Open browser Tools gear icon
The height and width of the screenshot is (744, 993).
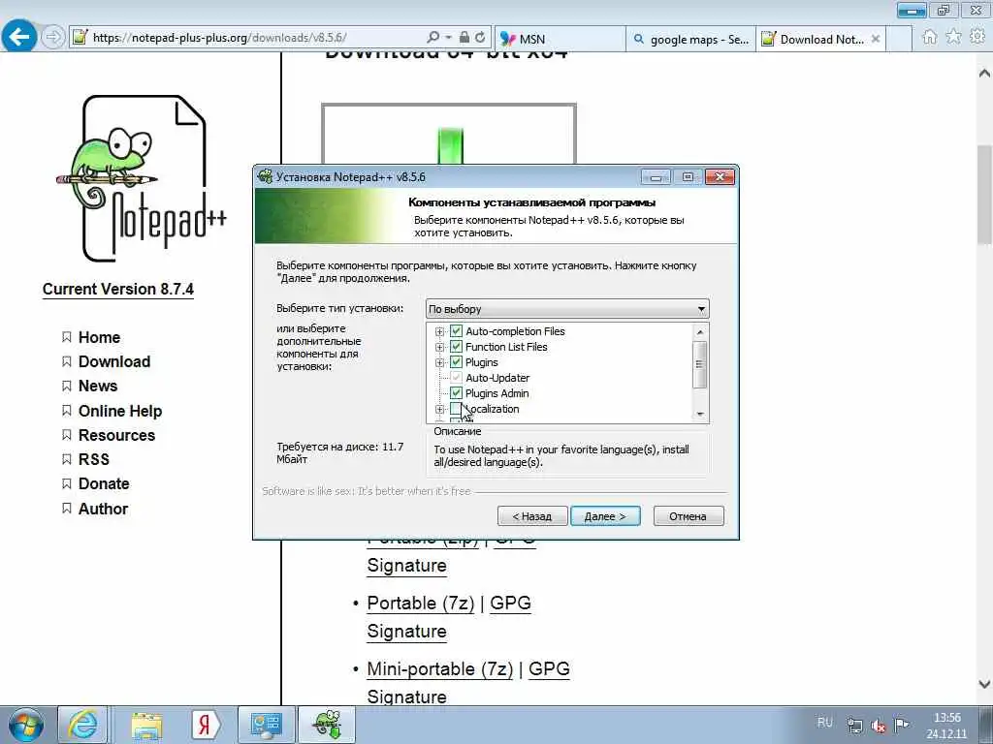[977, 38]
